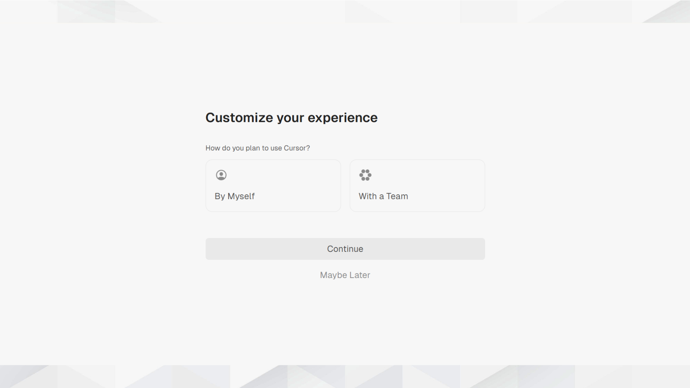Screen dimensions: 690x388
Task: Choose the With a Team option card
Action: [417, 186]
